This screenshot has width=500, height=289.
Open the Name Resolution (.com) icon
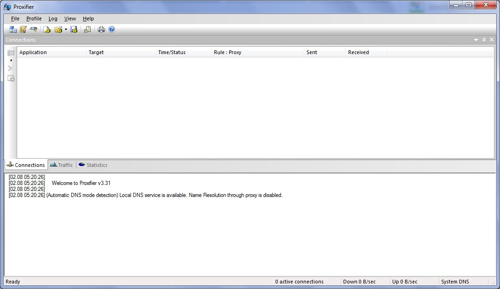[x=33, y=30]
